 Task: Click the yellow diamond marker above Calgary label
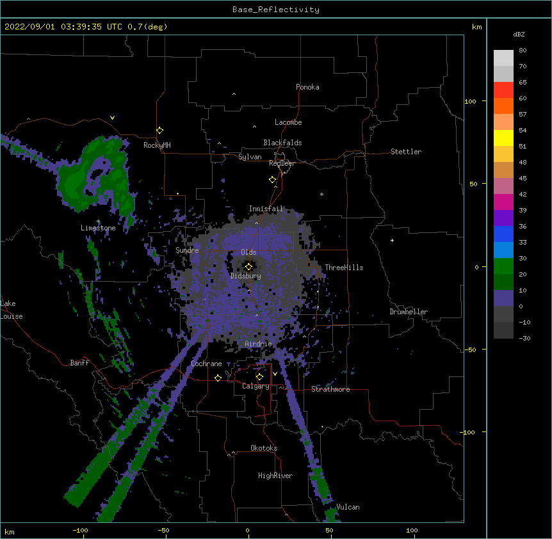click(259, 377)
